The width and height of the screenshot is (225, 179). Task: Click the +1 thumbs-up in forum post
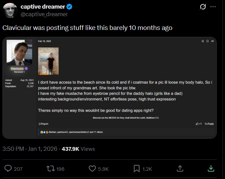(199, 124)
